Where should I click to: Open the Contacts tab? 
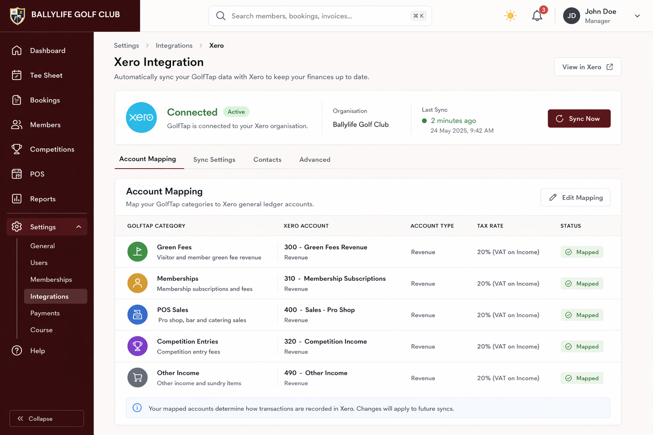pyautogui.click(x=267, y=159)
